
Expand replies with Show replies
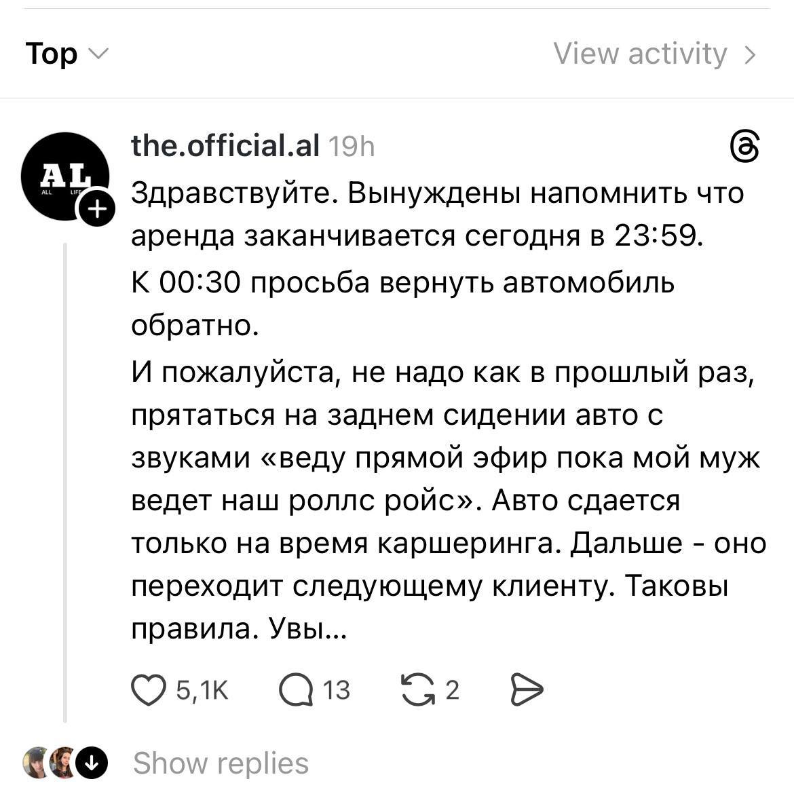click(x=221, y=763)
